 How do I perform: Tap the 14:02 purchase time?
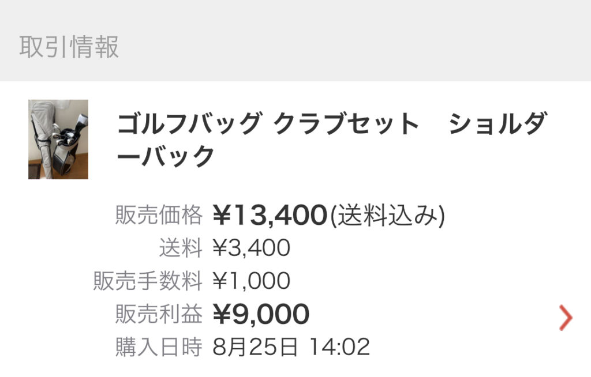pyautogui.click(x=339, y=347)
